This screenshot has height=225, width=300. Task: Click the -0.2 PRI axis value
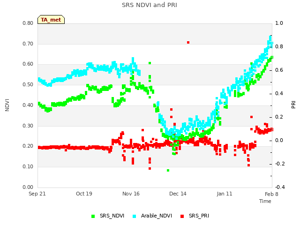pyautogui.click(x=280, y=164)
